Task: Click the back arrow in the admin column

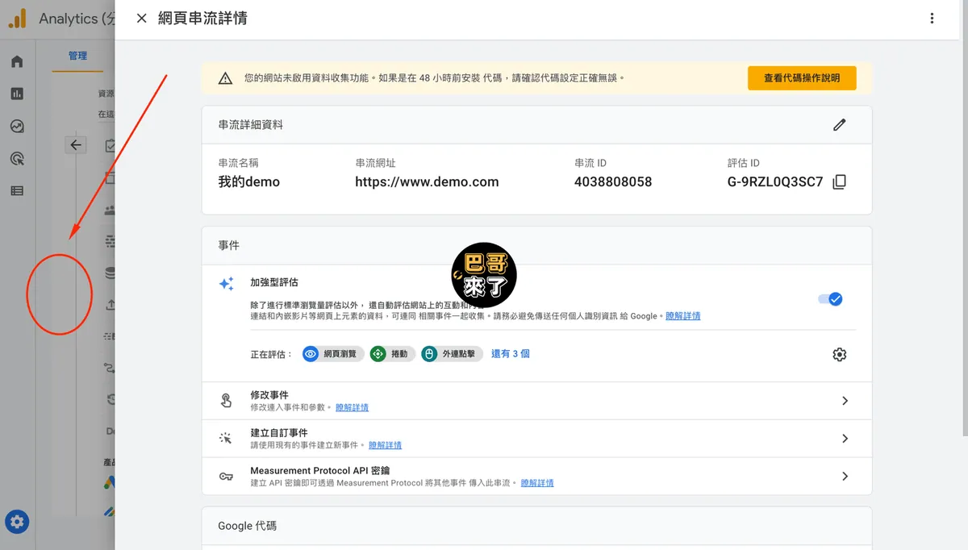Action: pos(76,145)
